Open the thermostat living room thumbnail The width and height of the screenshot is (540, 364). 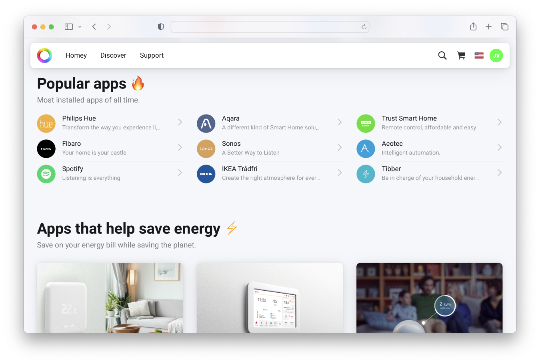point(110,298)
